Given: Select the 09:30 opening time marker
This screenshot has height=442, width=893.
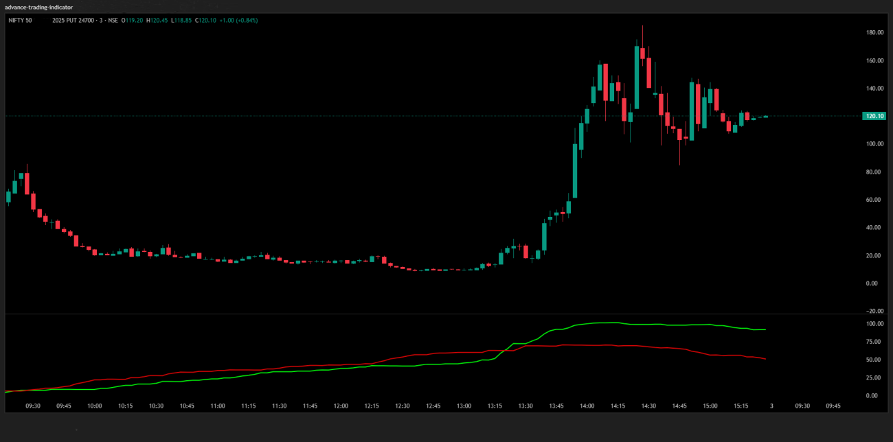Looking at the screenshot, I should (33, 406).
